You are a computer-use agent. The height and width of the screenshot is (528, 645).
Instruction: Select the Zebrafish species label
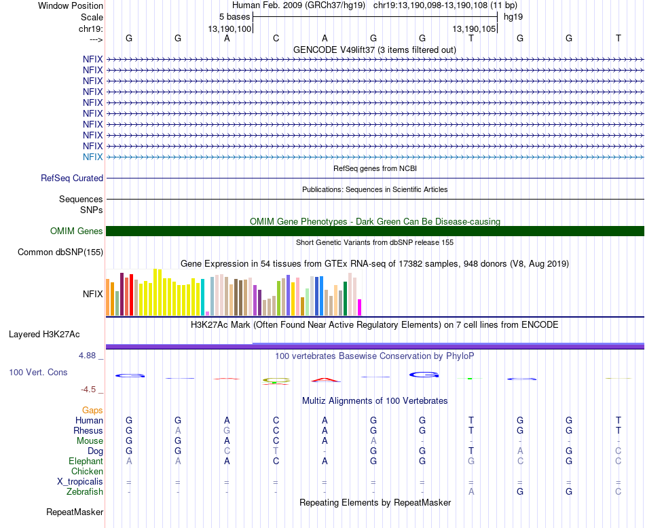point(85,491)
